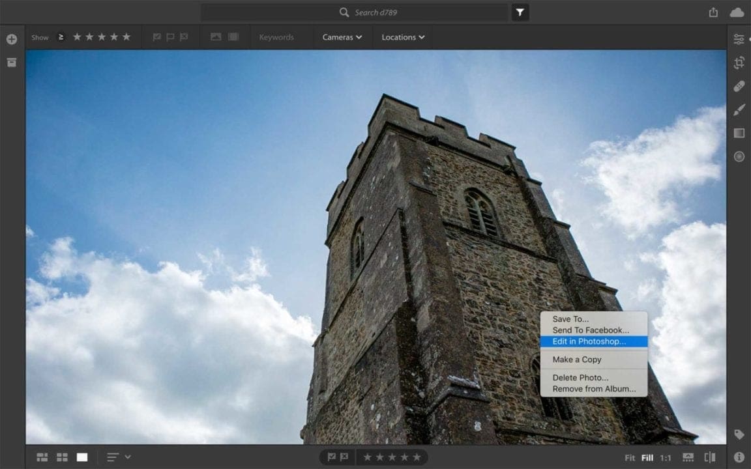Filter by photos type icon
751x469 pixels.
click(216, 37)
